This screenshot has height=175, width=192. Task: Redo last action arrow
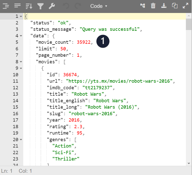78,6
